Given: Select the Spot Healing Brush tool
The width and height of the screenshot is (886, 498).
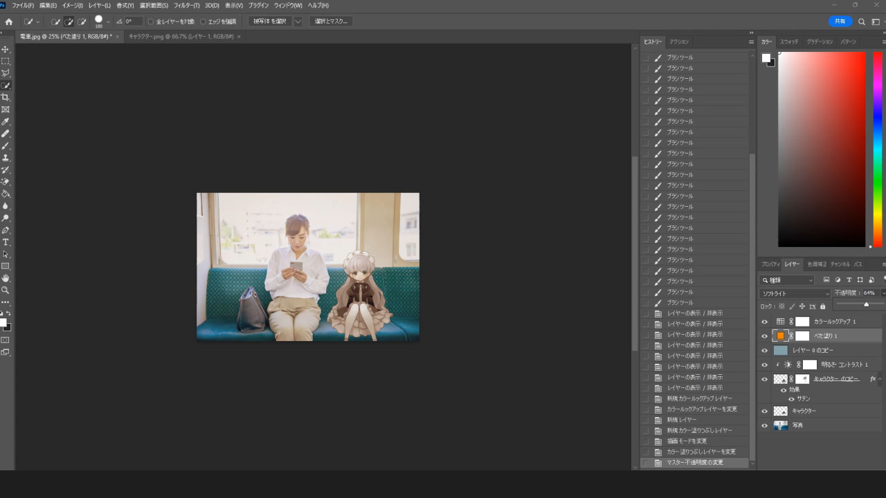Looking at the screenshot, I should tap(6, 133).
